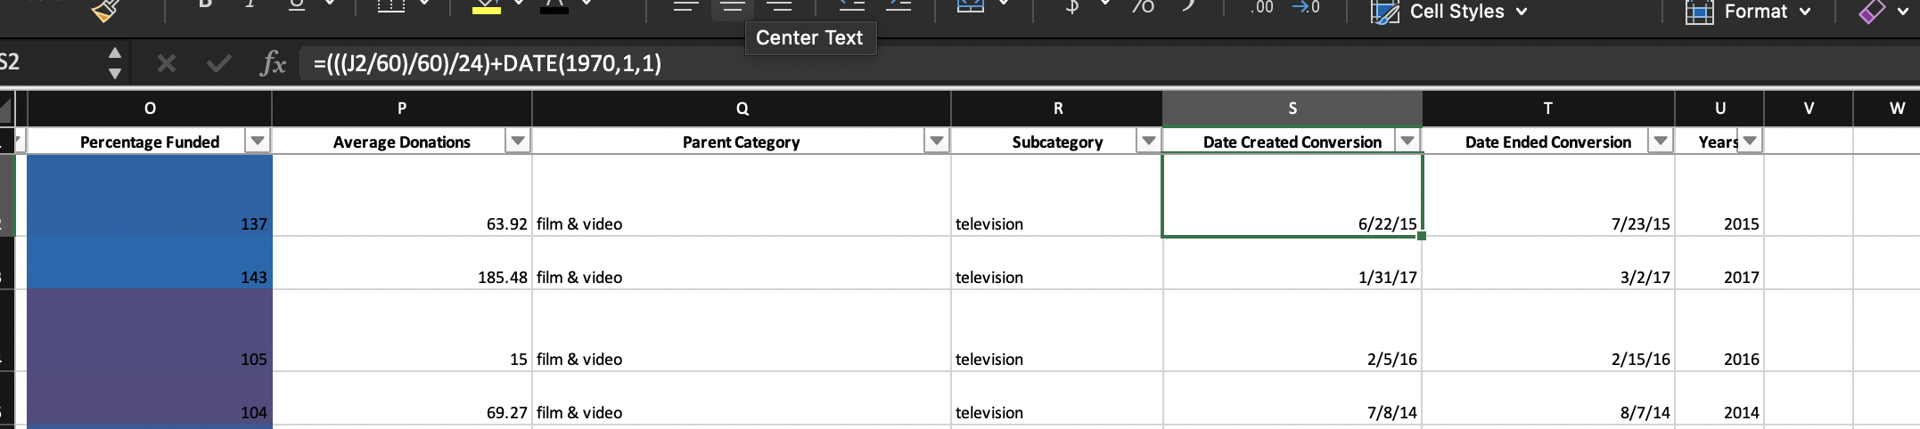1920x429 pixels.
Task: Open the Parent Category filter dropdown
Action: [936, 141]
